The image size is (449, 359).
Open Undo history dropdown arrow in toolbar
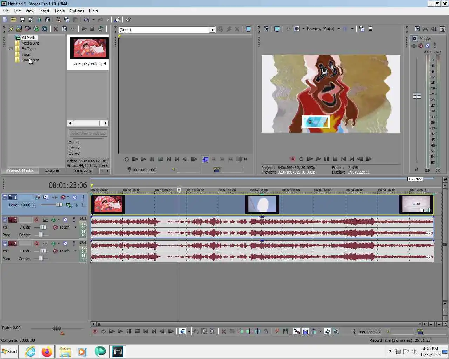coord(93,20)
